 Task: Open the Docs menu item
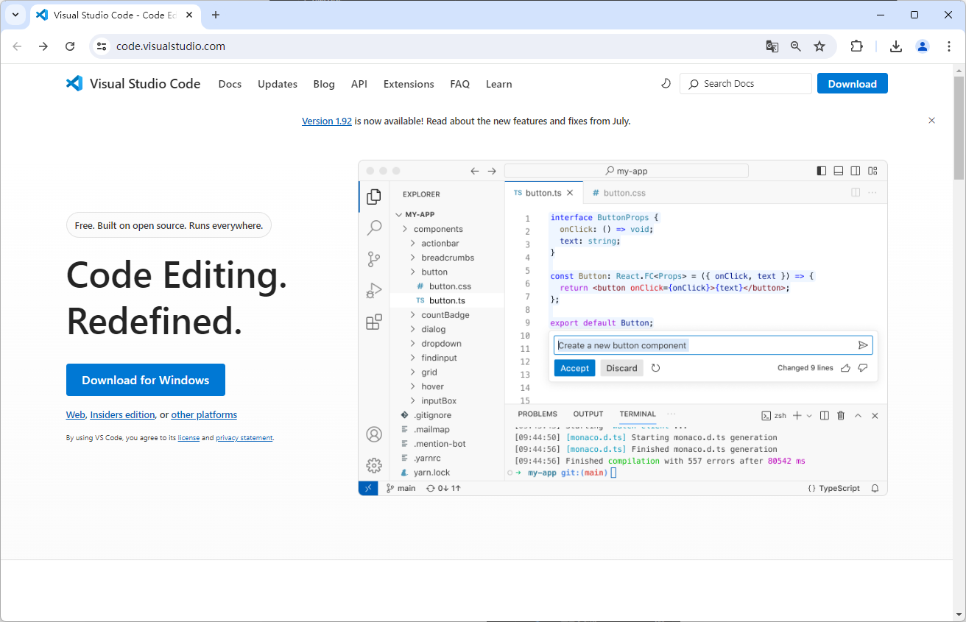230,84
